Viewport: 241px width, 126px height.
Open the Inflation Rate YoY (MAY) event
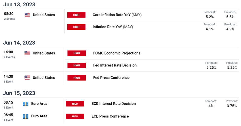[x=113, y=27]
